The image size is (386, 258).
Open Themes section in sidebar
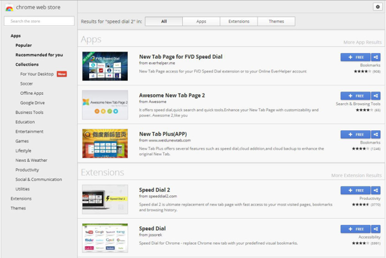18,208
